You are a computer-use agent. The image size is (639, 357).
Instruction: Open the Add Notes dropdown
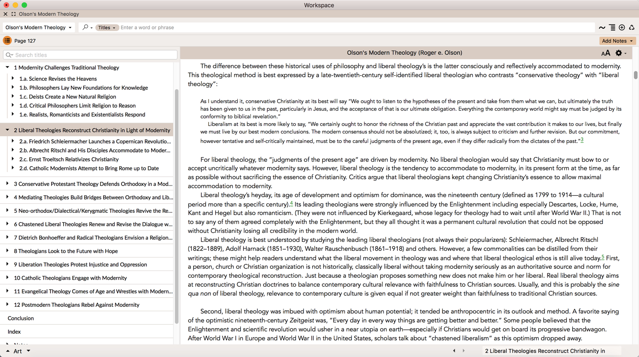(x=631, y=41)
